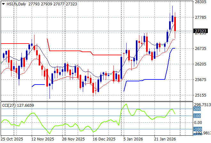This screenshot has height=143, width=211.
Task: Click the 25155 price axis label
Action: (200, 95)
